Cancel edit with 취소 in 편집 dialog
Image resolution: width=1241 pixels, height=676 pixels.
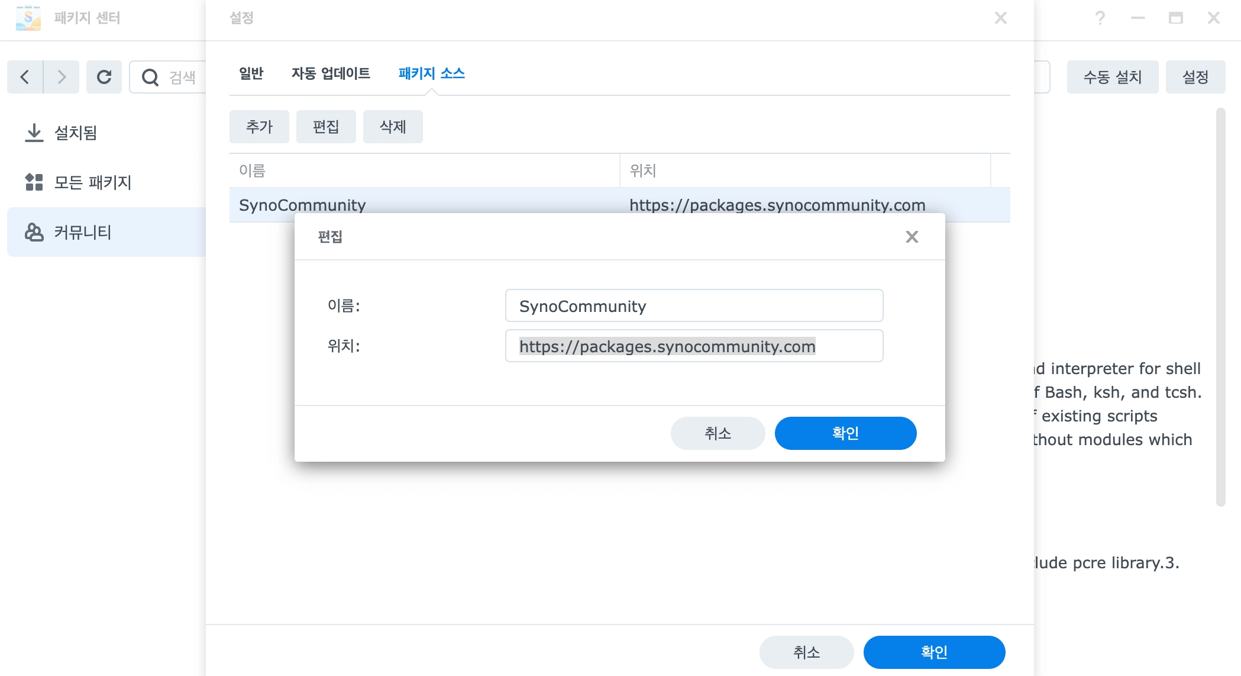718,433
